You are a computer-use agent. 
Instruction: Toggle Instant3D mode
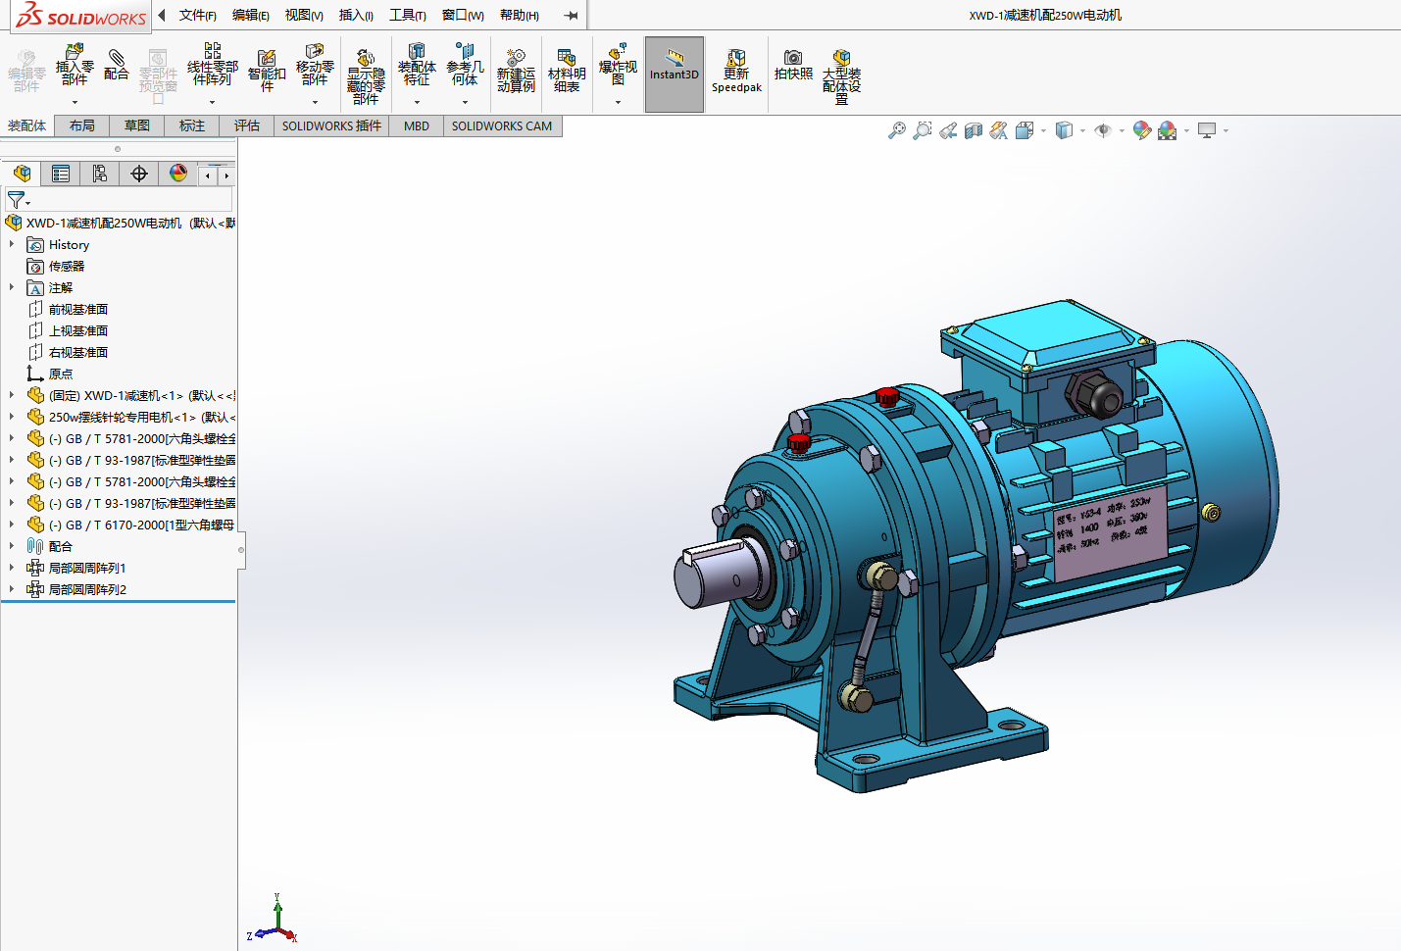click(x=675, y=74)
